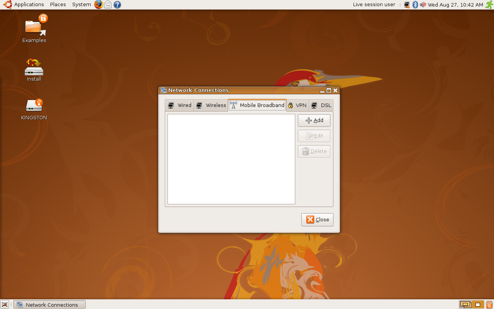This screenshot has height=309, width=494.
Task: Open the Applications menu
Action: click(29, 5)
